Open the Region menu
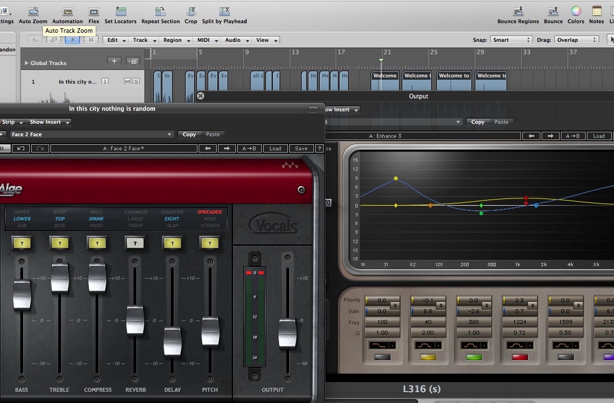Viewport: 614px width, 403px height. (x=176, y=40)
